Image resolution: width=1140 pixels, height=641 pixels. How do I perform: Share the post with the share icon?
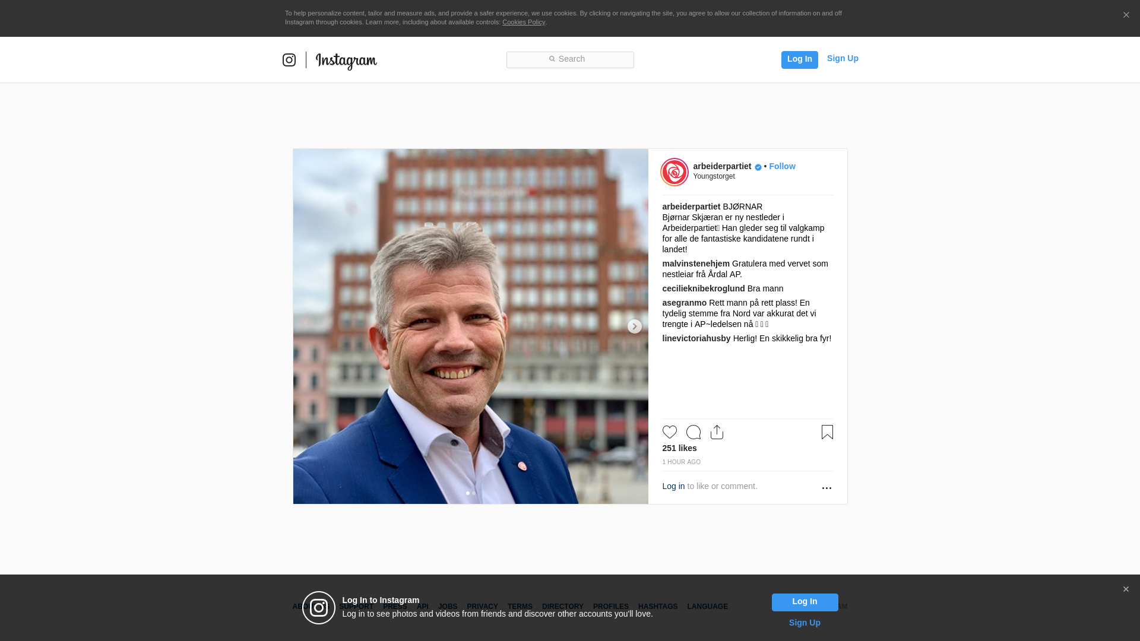click(x=717, y=432)
